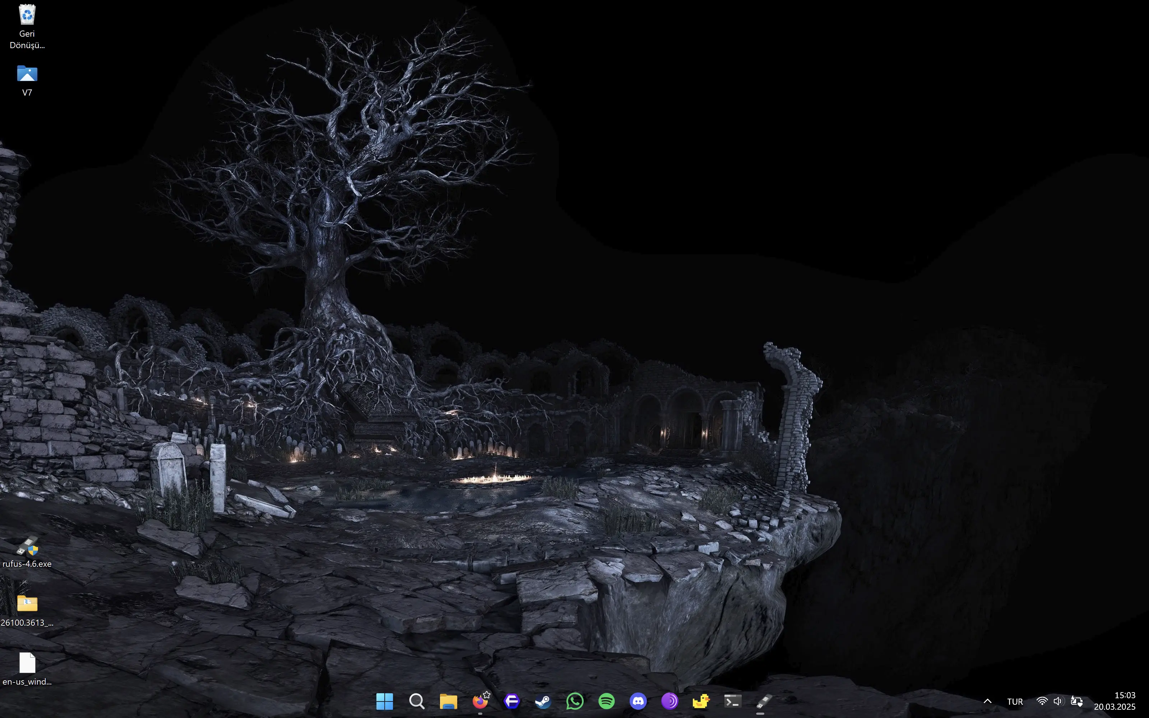This screenshot has height=718, width=1149.
Task: Select the V7 picture shortcut on the desktop
Action: pos(27,81)
